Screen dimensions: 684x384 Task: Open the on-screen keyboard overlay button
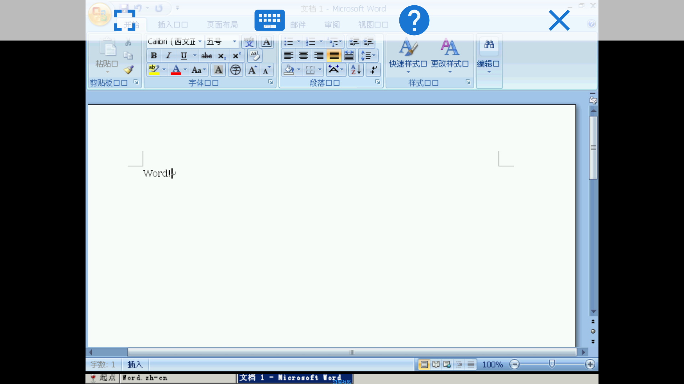270,20
